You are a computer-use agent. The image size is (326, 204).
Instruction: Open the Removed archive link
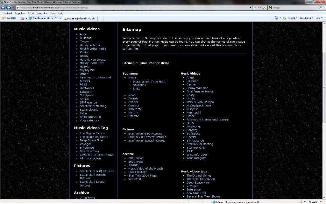click(x=135, y=179)
